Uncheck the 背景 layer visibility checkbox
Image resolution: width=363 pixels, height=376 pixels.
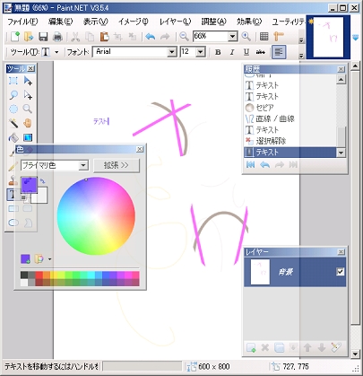tap(340, 272)
